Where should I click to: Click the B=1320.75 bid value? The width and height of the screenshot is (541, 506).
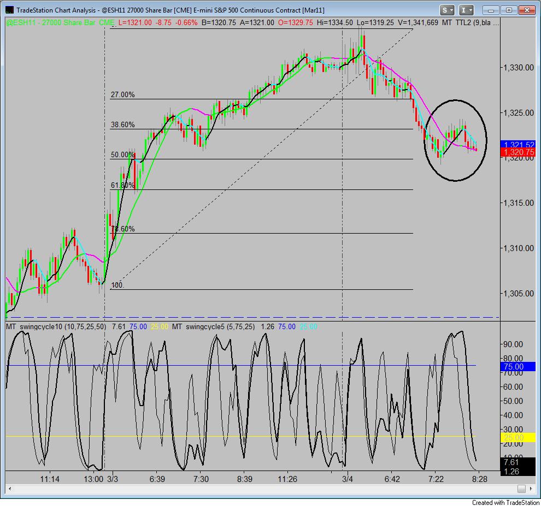(x=219, y=23)
